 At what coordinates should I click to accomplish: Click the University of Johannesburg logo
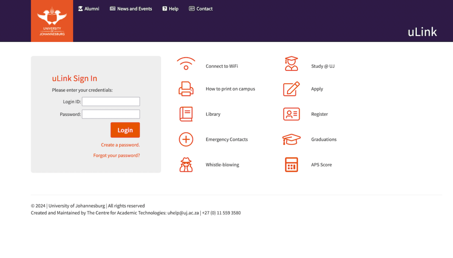[x=52, y=21]
